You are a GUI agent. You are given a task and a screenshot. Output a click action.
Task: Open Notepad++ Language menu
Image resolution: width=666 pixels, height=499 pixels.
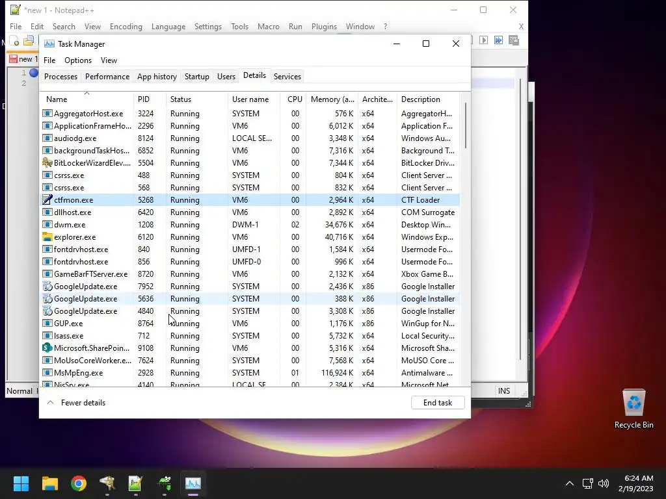(x=168, y=26)
